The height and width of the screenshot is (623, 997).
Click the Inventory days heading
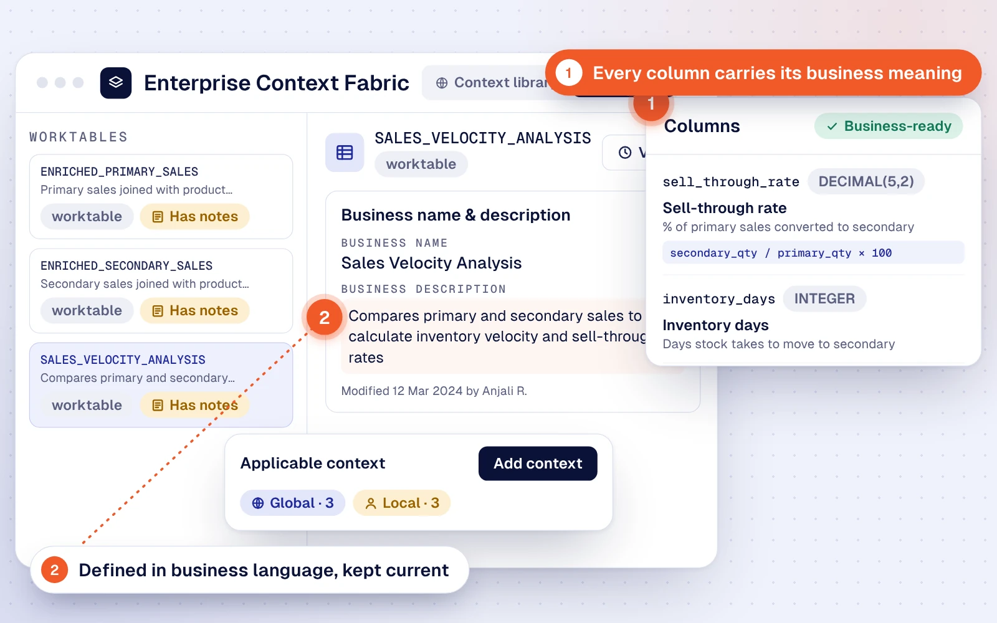(x=715, y=325)
